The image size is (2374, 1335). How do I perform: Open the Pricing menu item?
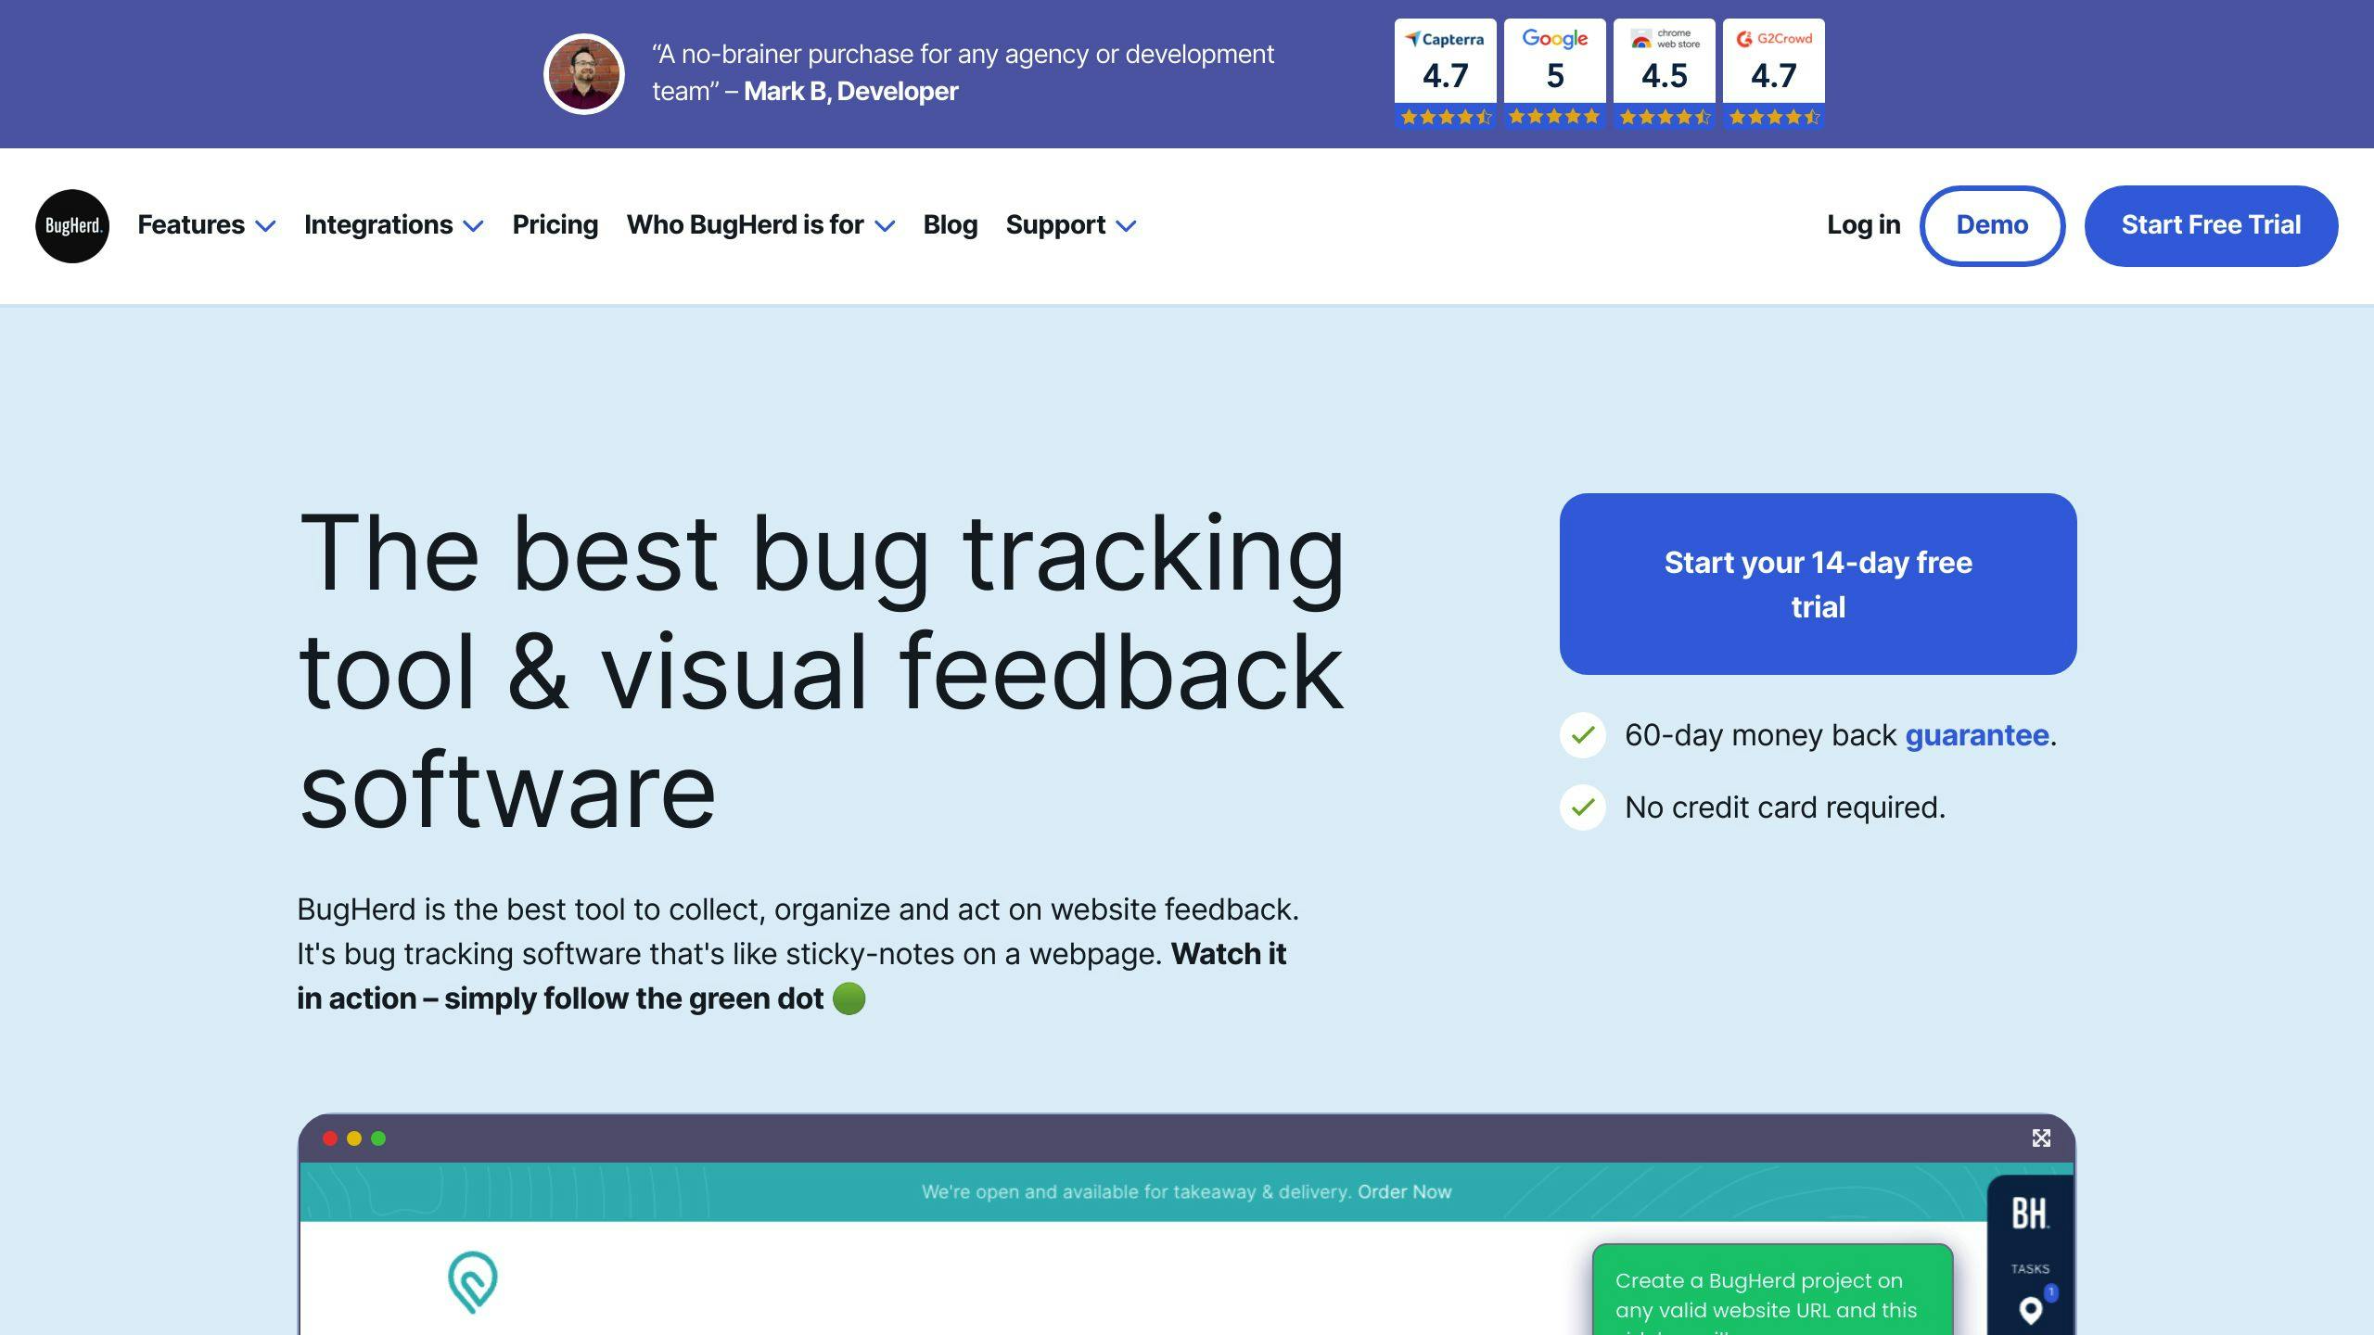coord(555,225)
